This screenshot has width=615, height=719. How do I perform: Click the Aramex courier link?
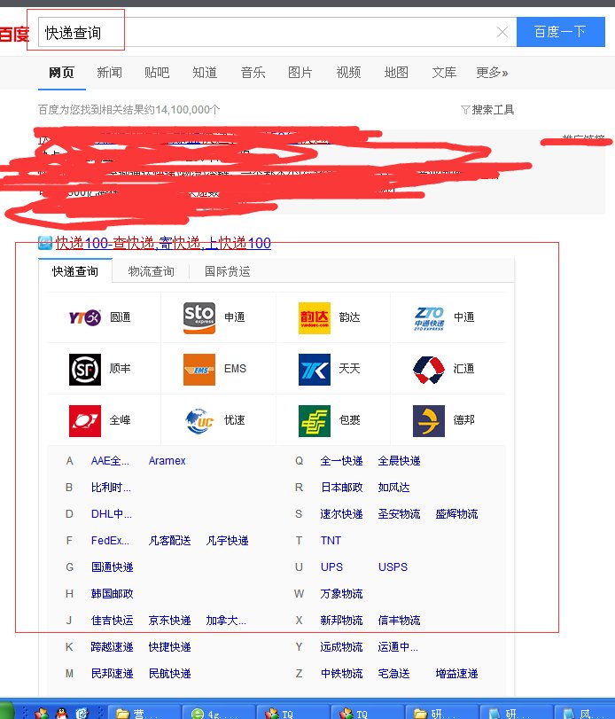tap(167, 461)
